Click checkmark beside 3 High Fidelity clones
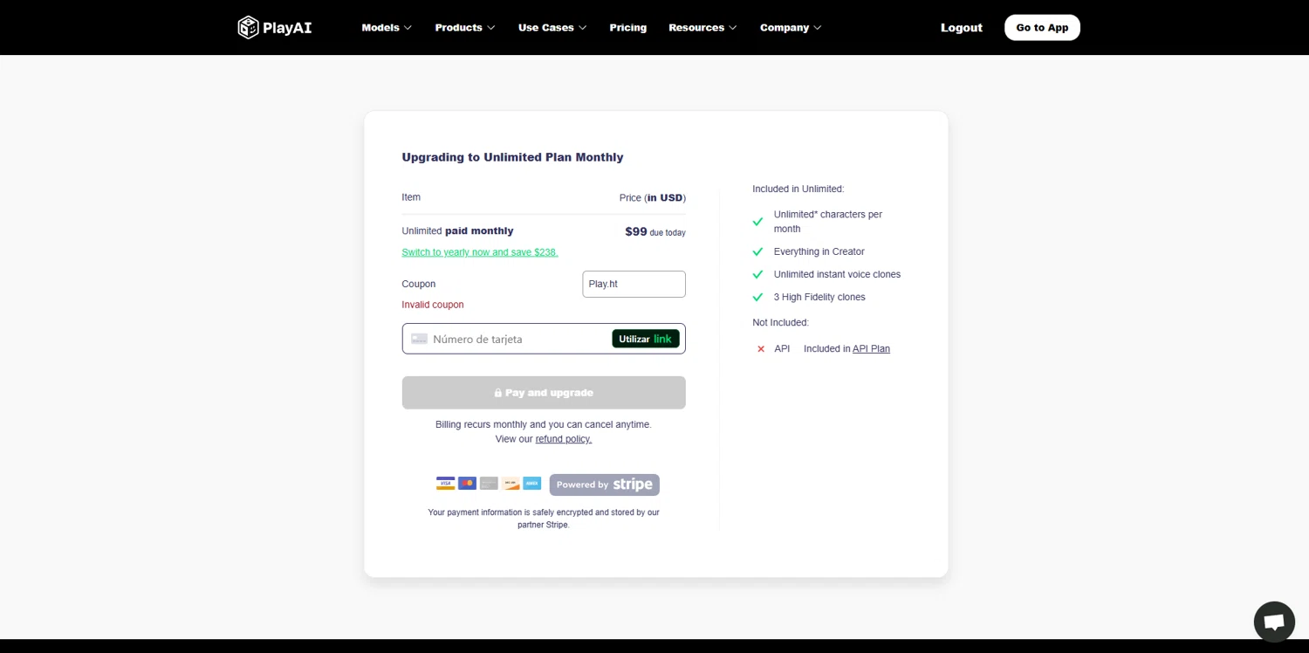 pyautogui.click(x=757, y=297)
